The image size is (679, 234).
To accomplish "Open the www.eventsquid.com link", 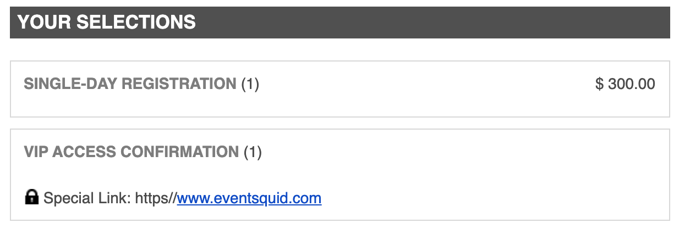I will pyautogui.click(x=249, y=198).
